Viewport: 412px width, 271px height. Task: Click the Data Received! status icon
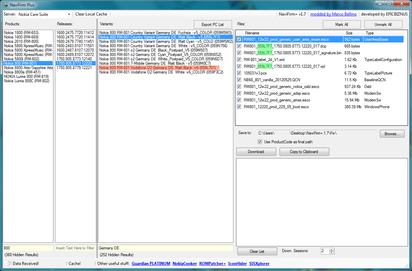[x=8, y=264]
